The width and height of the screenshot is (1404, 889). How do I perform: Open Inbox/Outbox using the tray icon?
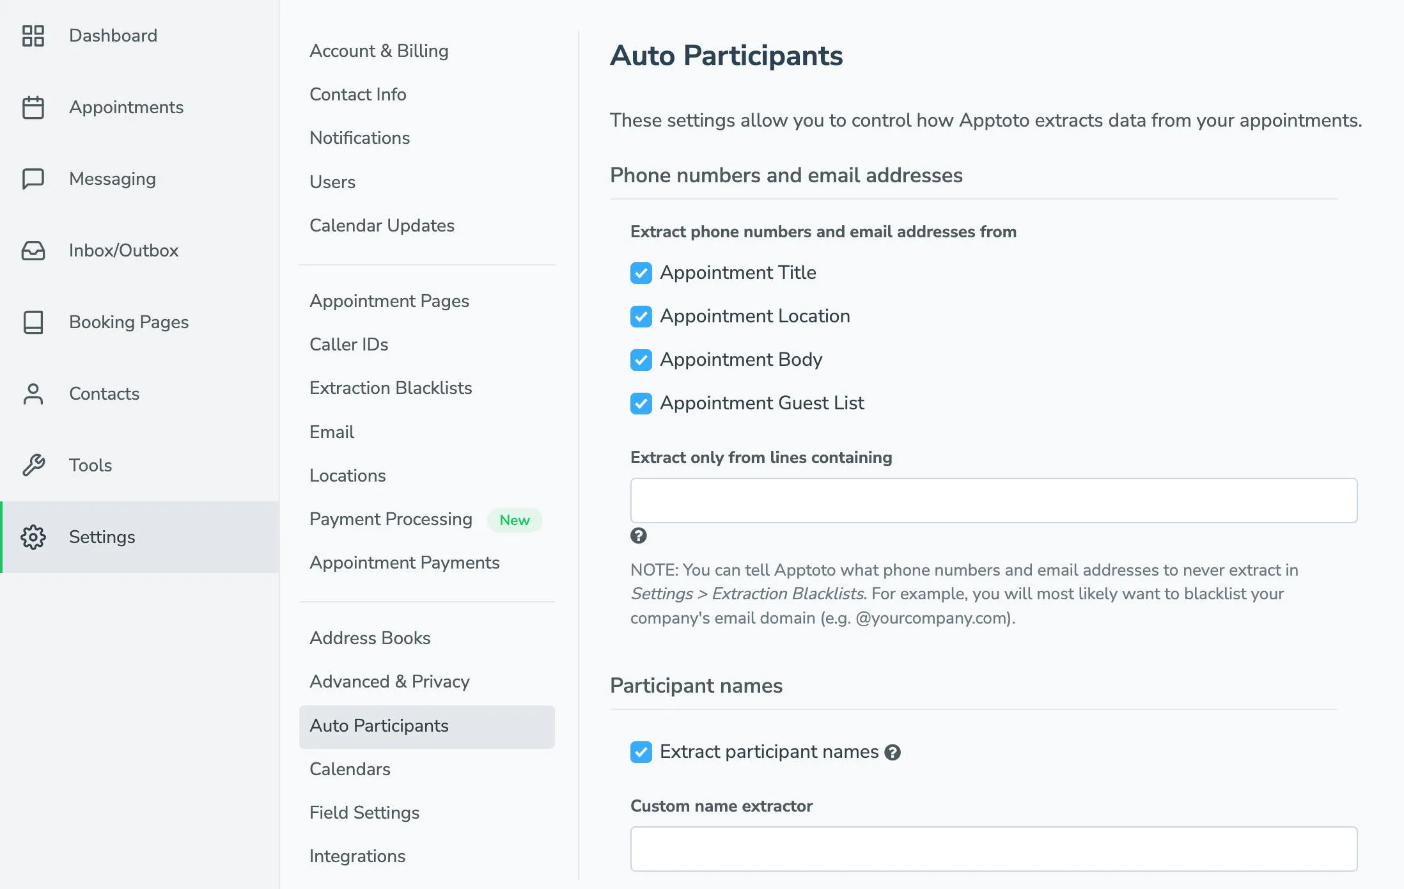click(x=33, y=251)
